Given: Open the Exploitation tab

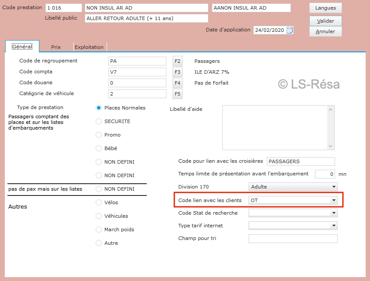Looking at the screenshot, I should (x=89, y=47).
